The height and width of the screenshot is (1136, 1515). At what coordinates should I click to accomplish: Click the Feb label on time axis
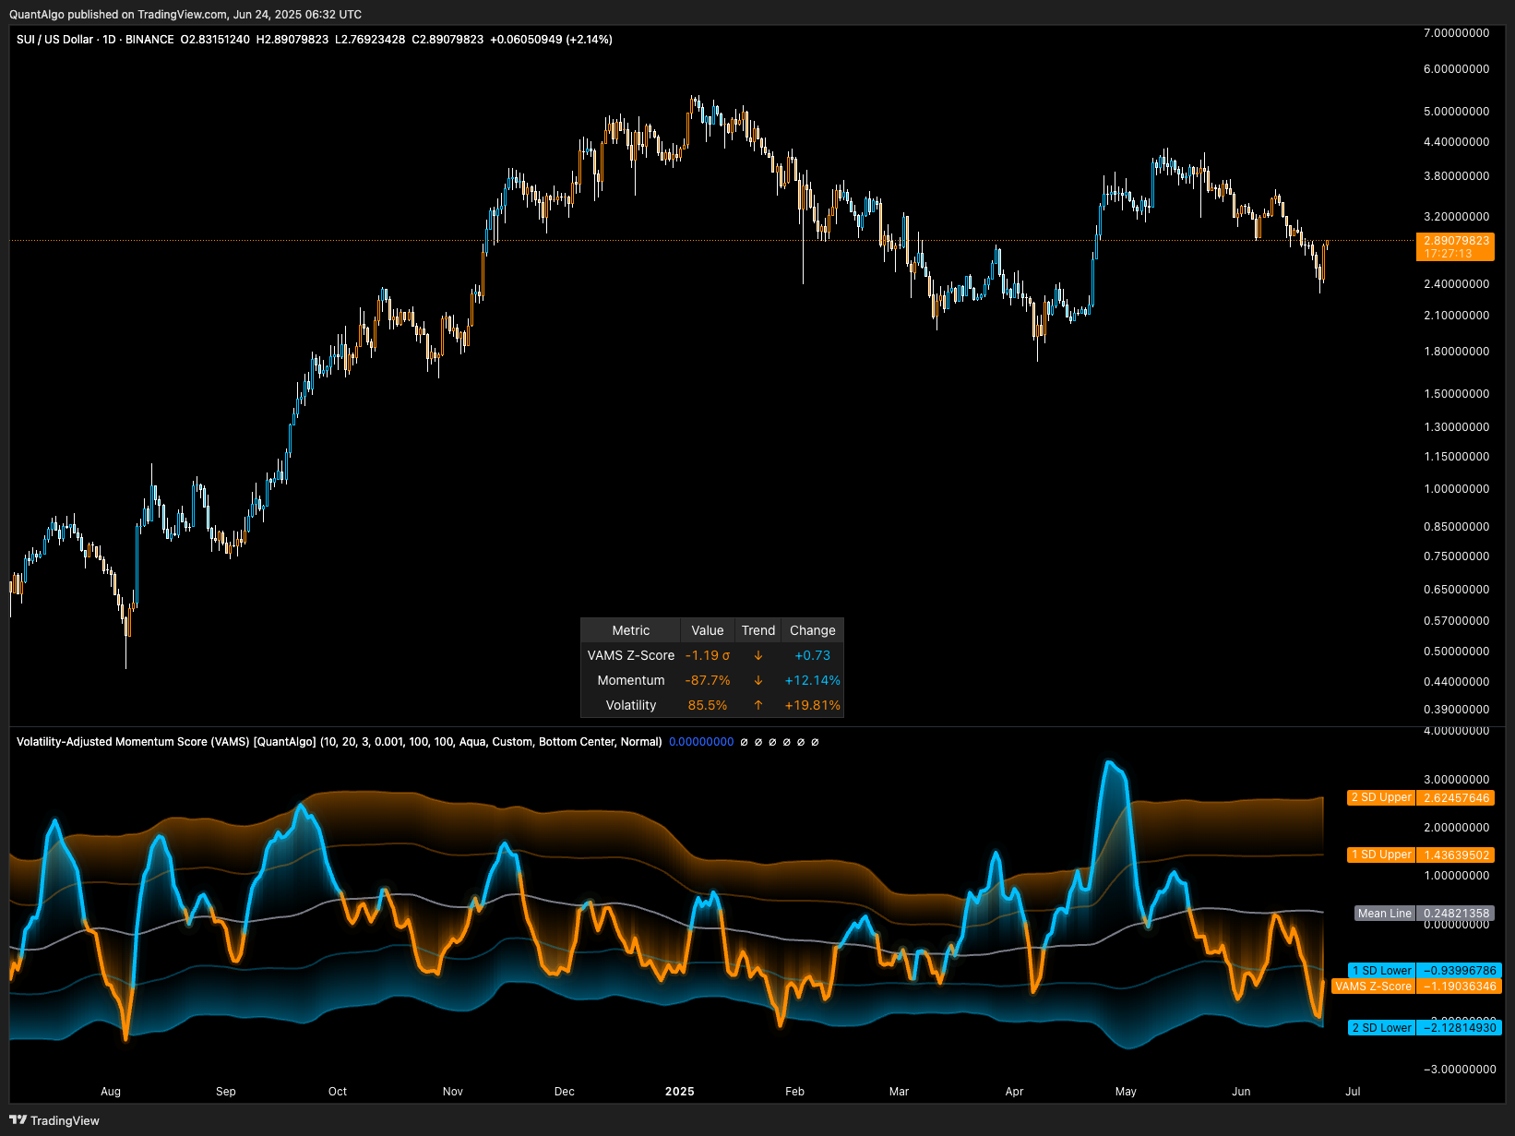pos(795,1092)
